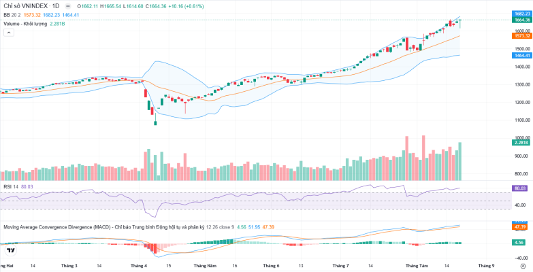Click the 4.56 histogram value in MACD legend
Screen dimensions: 533x272
tap(242, 227)
